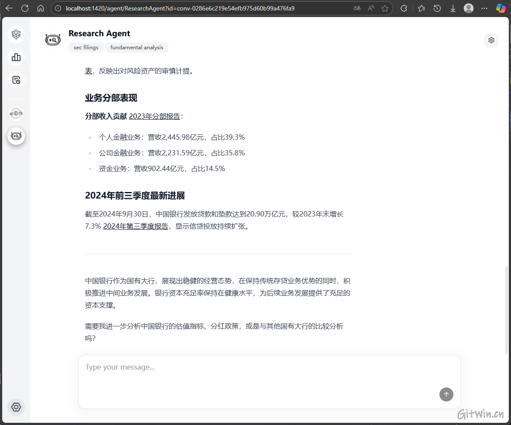The image size is (511, 425).
Task: Click the 'fundamental analysis' tag
Action: pyautogui.click(x=137, y=48)
